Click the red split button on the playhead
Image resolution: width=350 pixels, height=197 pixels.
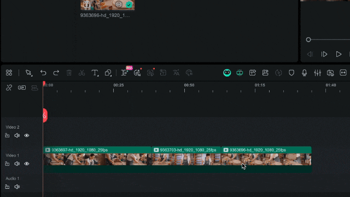(x=45, y=115)
